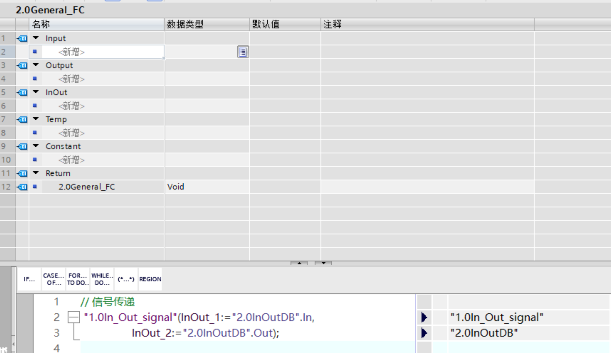Collapse the Temp section
The width and height of the screenshot is (611, 353).
(x=36, y=119)
